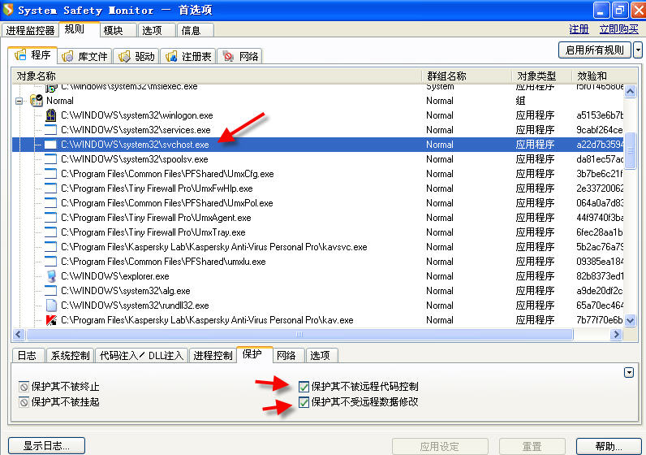This screenshot has height=455, width=646.
Task: Click the vertical scrollbar thumb
Action: tap(631, 150)
